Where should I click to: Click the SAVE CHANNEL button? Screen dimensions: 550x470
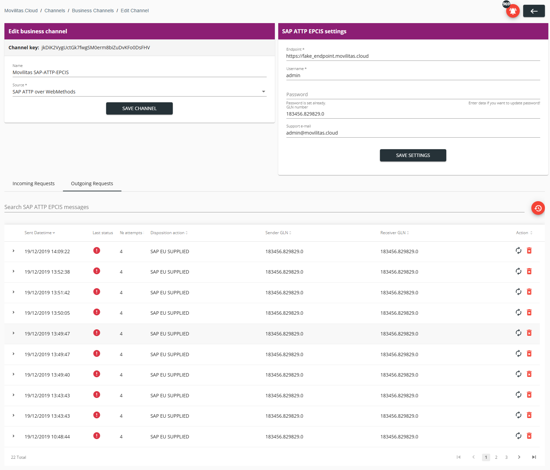139,108
